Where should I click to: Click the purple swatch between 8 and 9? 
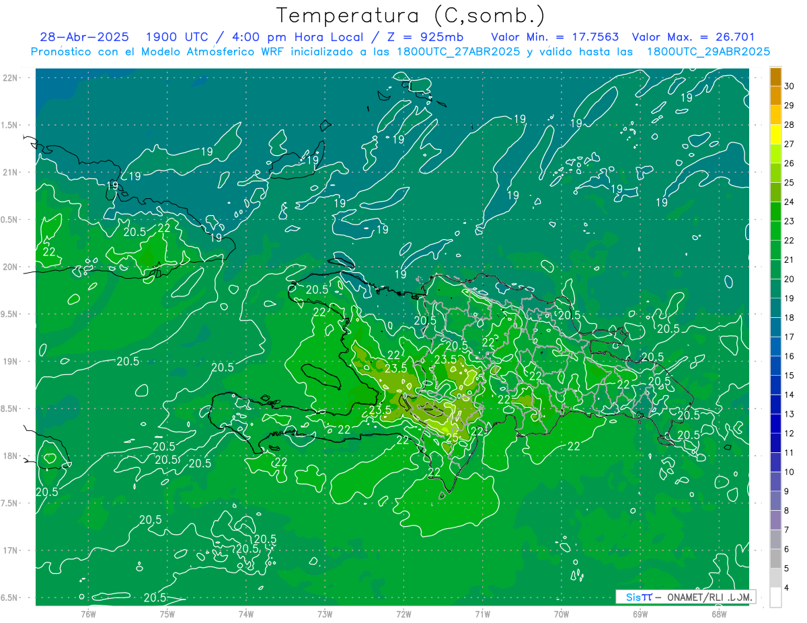pos(775,501)
